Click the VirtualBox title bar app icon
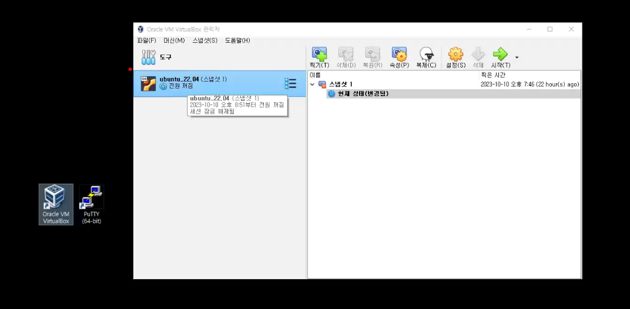The width and height of the screenshot is (630, 309). [x=140, y=29]
